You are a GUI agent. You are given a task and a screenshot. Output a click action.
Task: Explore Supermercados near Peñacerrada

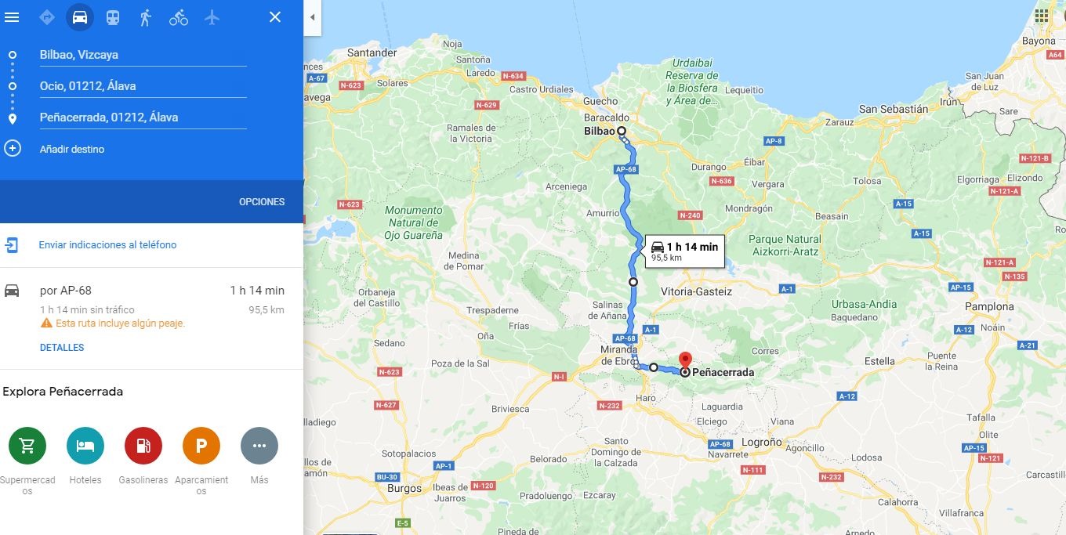click(x=27, y=446)
